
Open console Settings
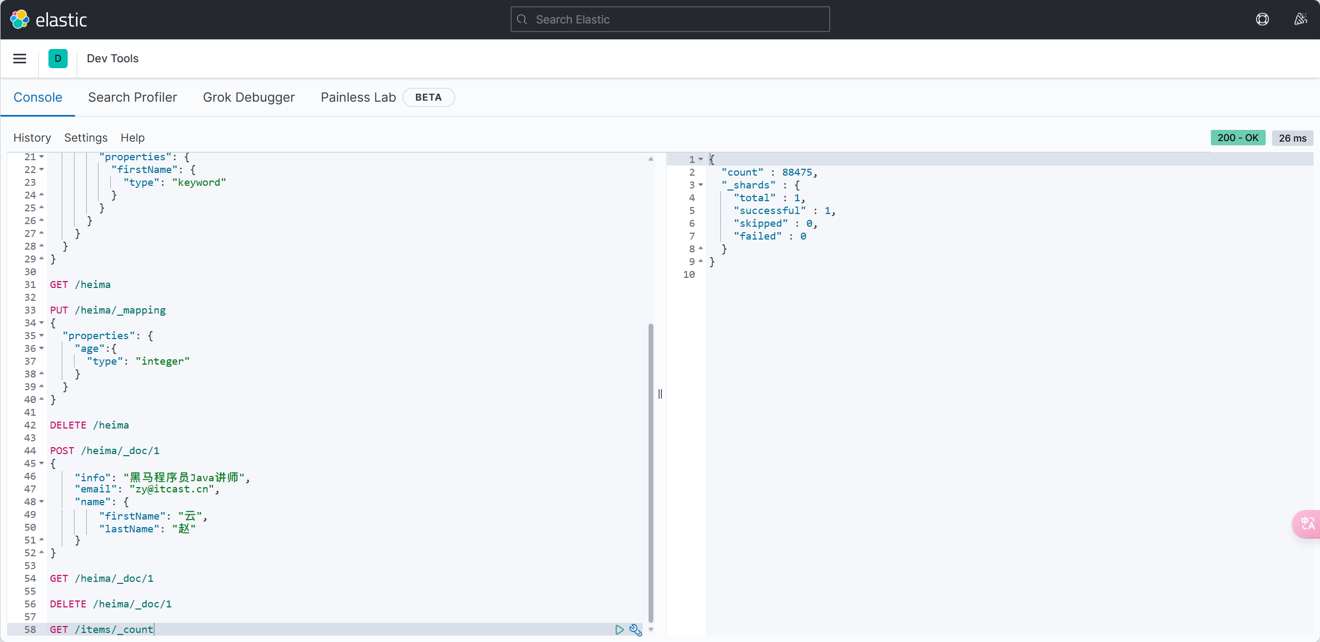[86, 138]
